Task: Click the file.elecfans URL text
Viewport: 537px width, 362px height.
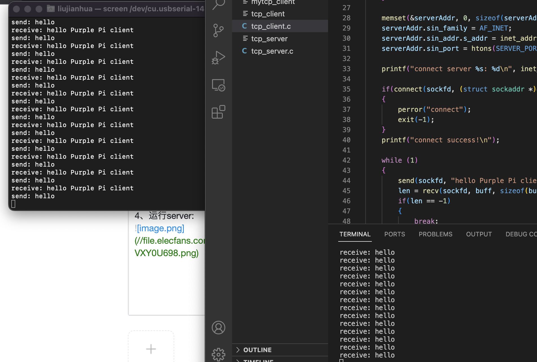Action: click(170, 241)
